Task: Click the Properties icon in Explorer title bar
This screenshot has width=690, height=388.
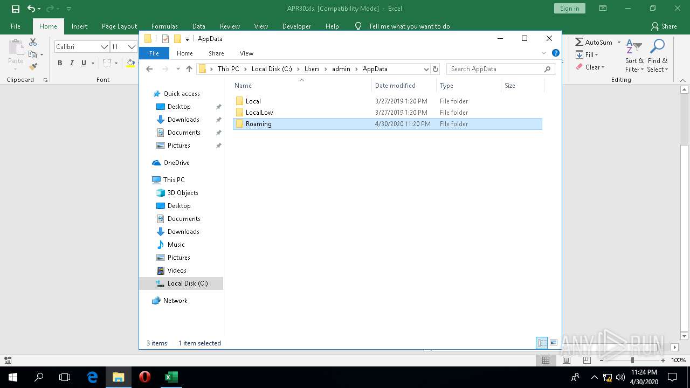Action: point(165,39)
